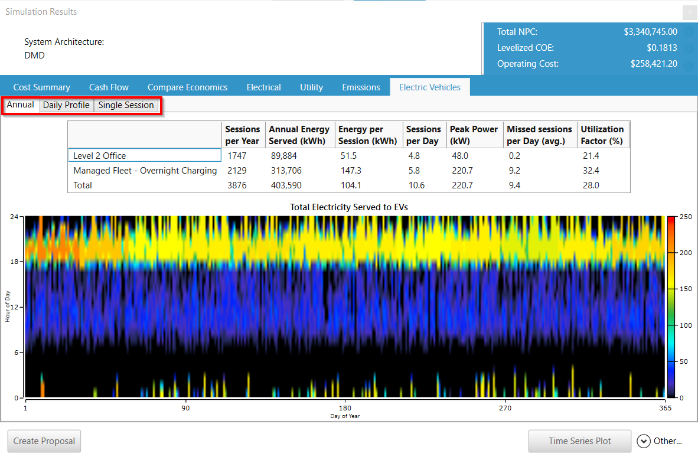Open the Total NPC info icon
This screenshot has height=460, width=698.
click(x=689, y=32)
